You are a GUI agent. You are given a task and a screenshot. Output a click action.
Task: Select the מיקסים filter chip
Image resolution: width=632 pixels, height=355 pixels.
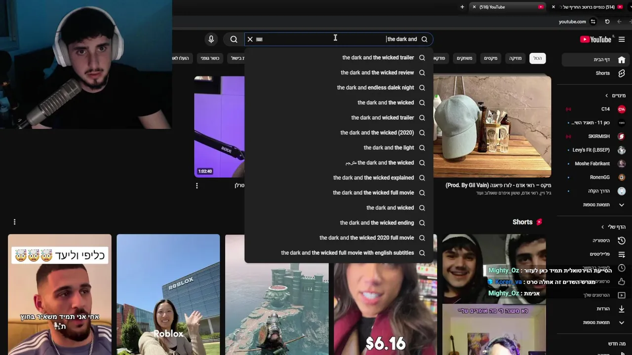(490, 58)
